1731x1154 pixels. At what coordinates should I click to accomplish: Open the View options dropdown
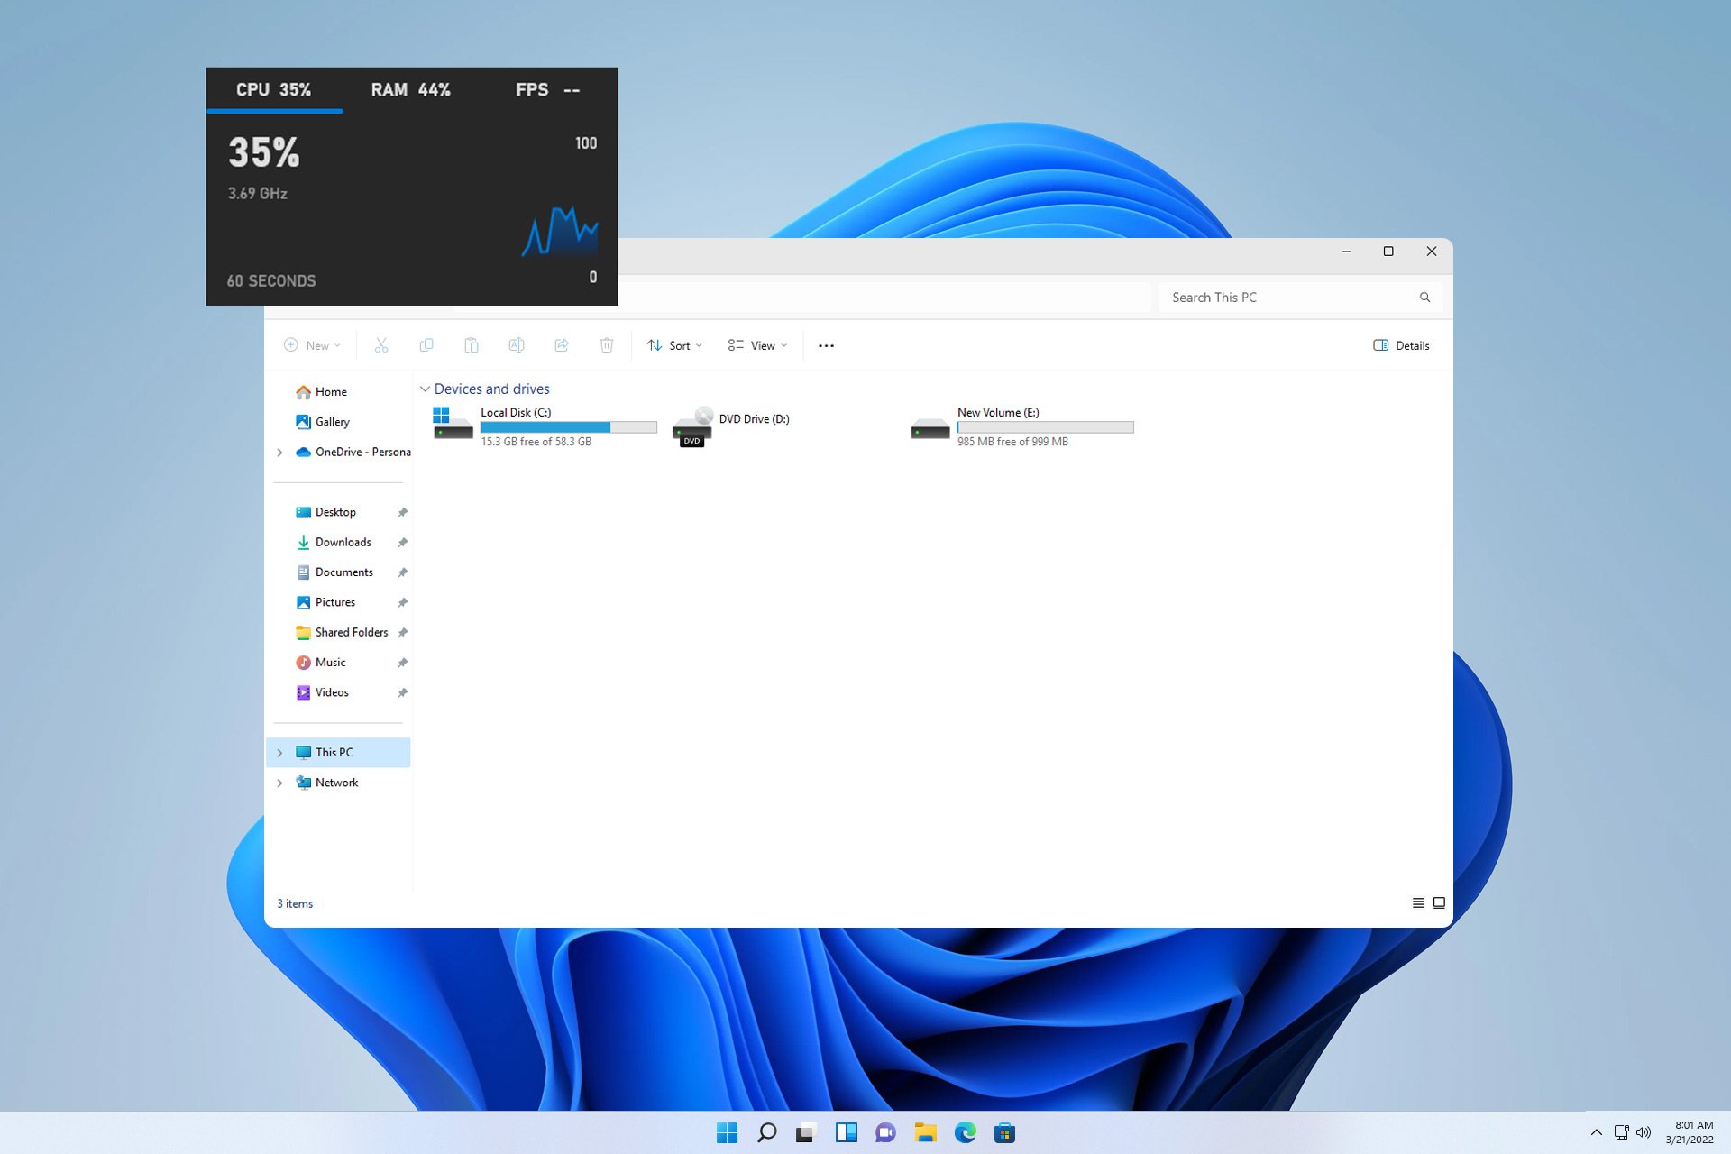click(758, 345)
